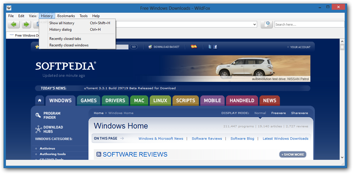Select the HANDHELD category tab
The width and height of the screenshot is (353, 174).
(x=242, y=101)
